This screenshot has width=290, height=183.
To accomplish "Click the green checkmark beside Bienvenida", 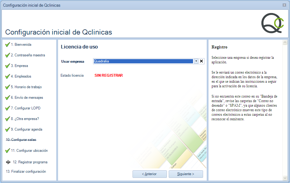I will [x=8, y=45].
